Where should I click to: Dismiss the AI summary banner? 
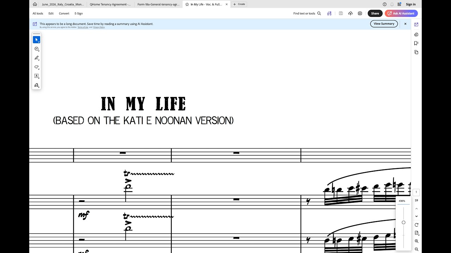pyautogui.click(x=405, y=24)
